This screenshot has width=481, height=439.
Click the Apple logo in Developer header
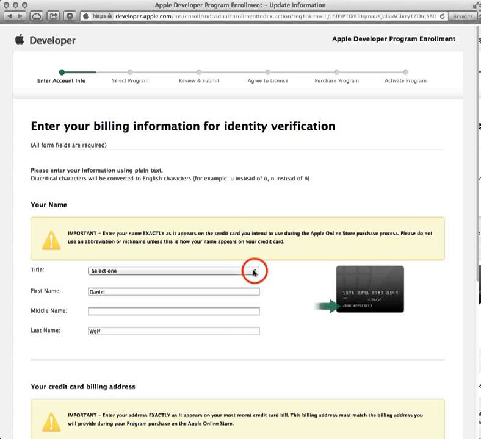tap(20, 40)
